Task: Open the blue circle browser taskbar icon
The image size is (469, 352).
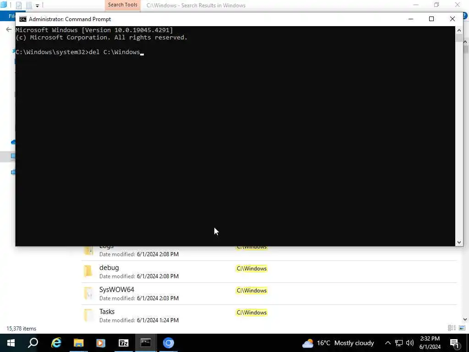Action: click(x=169, y=343)
